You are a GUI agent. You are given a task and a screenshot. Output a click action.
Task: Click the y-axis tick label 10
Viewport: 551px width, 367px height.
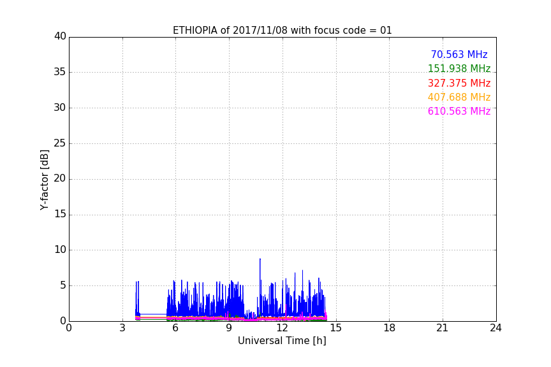tap(60, 250)
